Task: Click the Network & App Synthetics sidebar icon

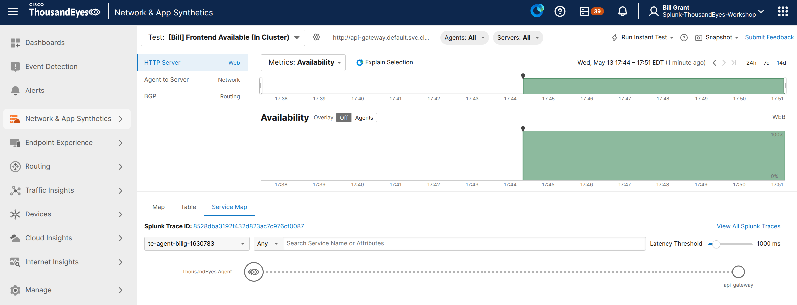Action: [x=15, y=119]
